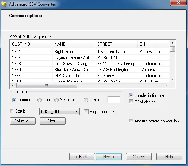The height and width of the screenshot is (166, 188).
Task: Click the 1 Neptune Lane street cell
Action: pos(116,52)
